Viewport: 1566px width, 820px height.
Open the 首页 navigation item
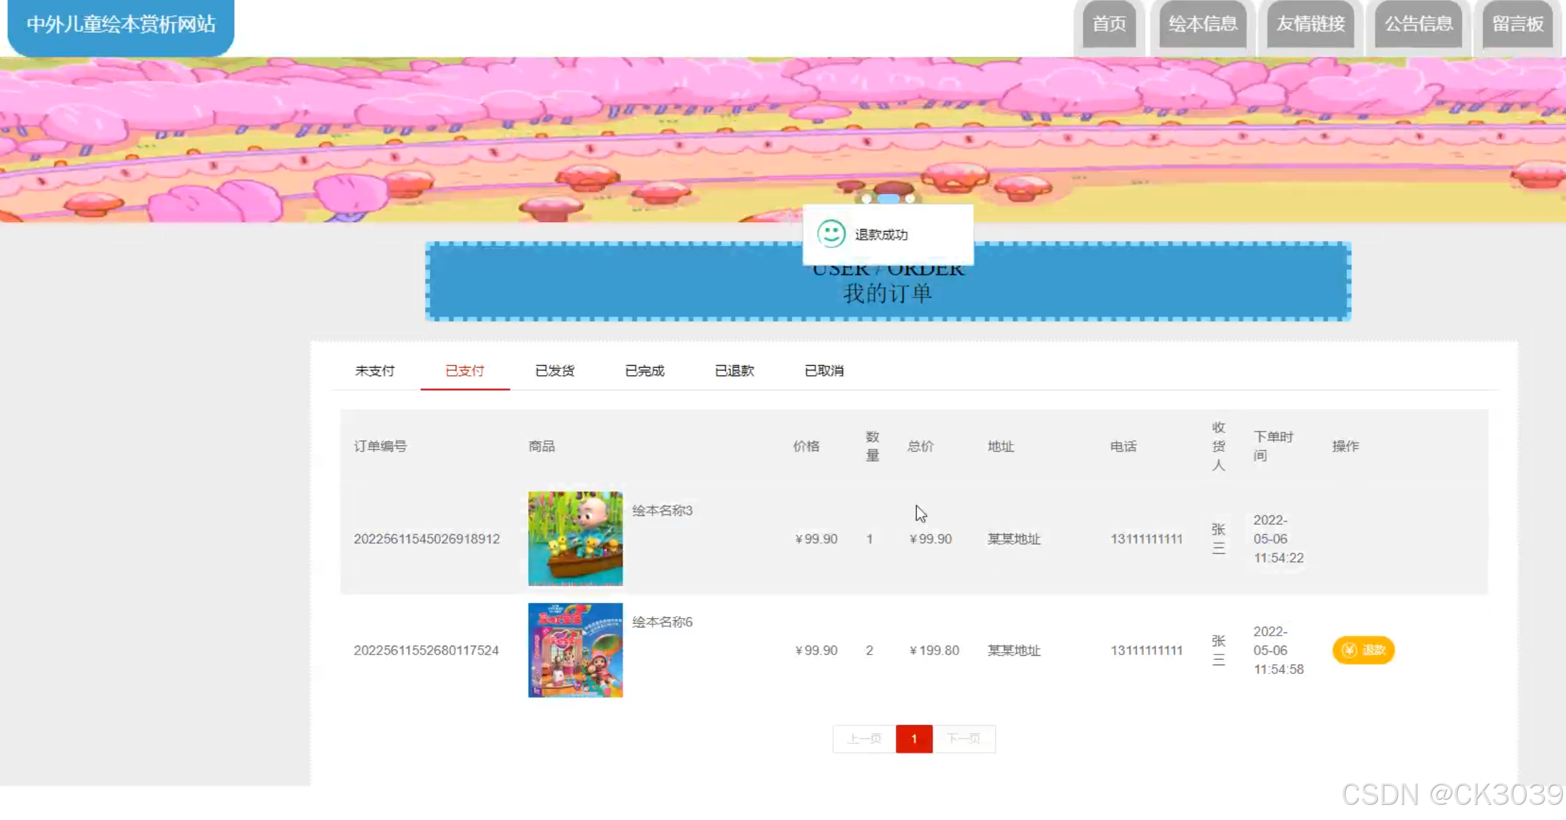1109,24
